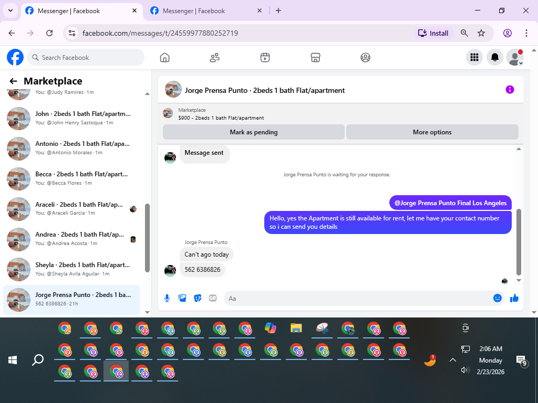This screenshot has height=403, width=538.
Task: Send a thumbs-up like
Action: 514,298
